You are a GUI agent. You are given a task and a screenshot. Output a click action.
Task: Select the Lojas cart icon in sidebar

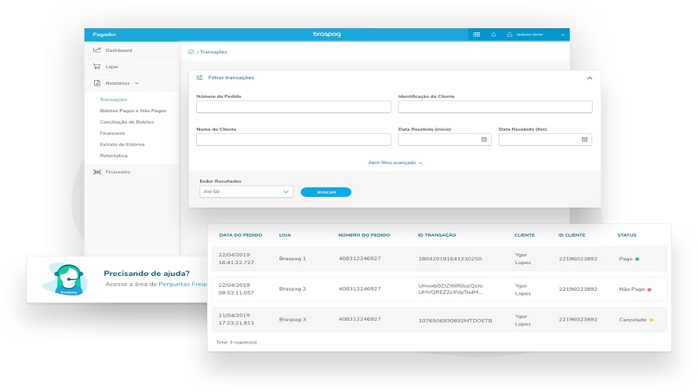pyautogui.click(x=96, y=67)
